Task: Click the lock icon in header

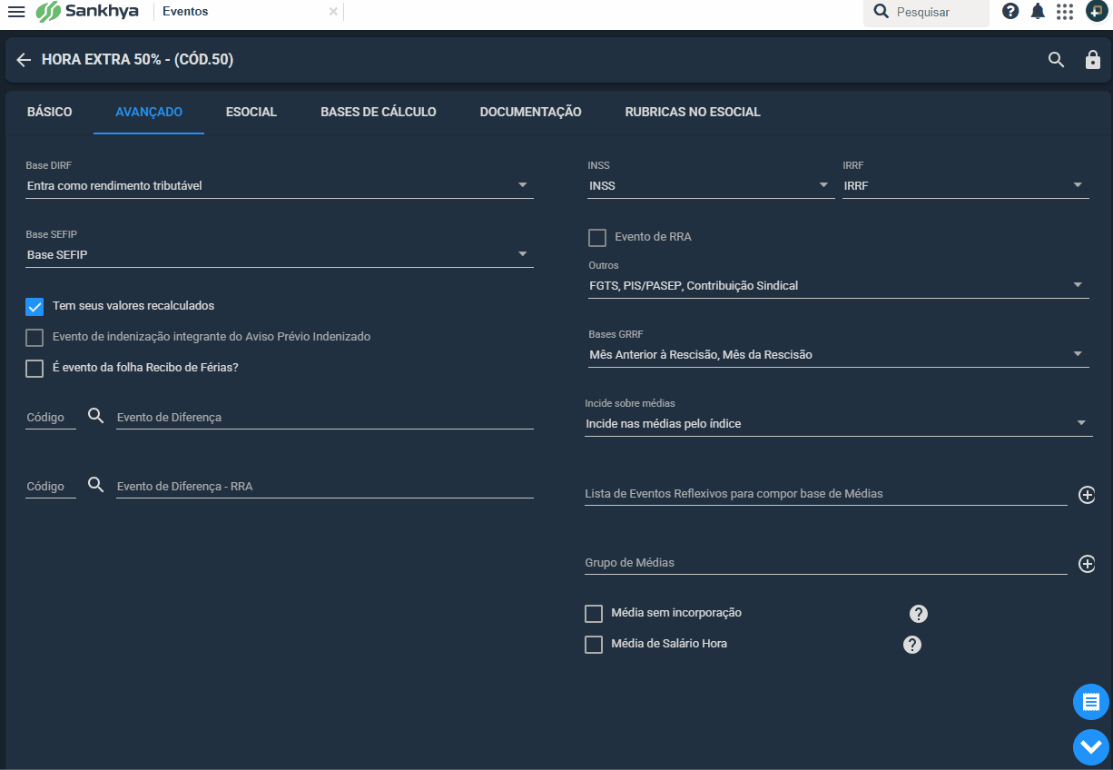Action: coord(1093,60)
